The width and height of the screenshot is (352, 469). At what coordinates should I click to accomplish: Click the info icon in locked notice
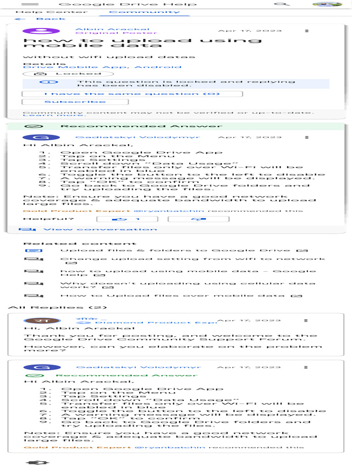[49, 82]
